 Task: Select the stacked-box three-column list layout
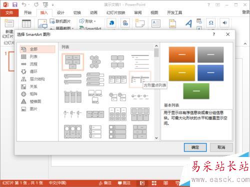point(117,114)
